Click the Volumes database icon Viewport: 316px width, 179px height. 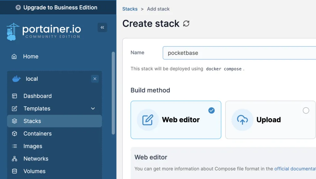coord(15,171)
